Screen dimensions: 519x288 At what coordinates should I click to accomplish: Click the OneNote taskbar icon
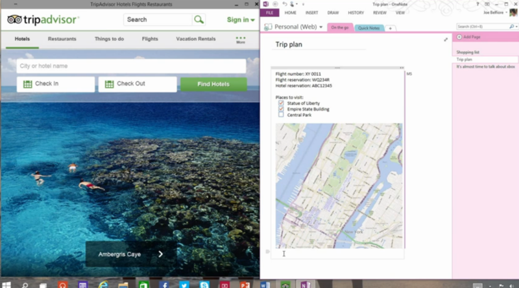[305, 285]
